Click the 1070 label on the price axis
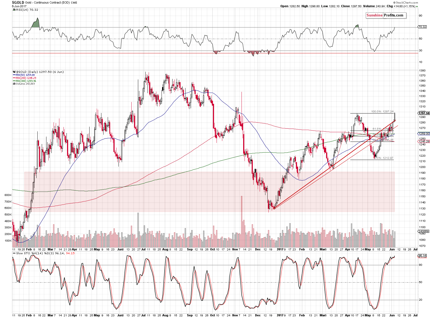Screen dimensions: 430x318 click(422, 246)
